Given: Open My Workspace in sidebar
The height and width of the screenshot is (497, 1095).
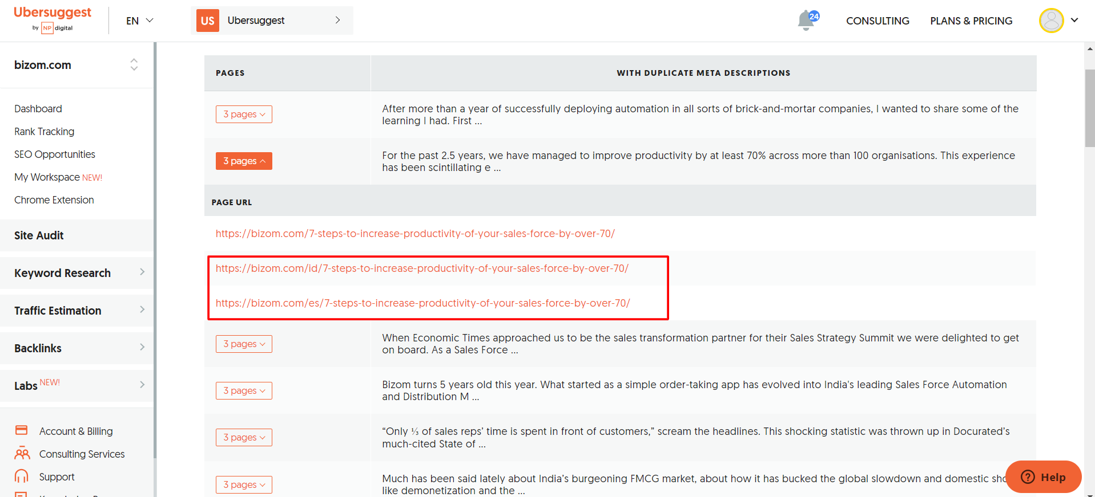Looking at the screenshot, I should click(58, 177).
